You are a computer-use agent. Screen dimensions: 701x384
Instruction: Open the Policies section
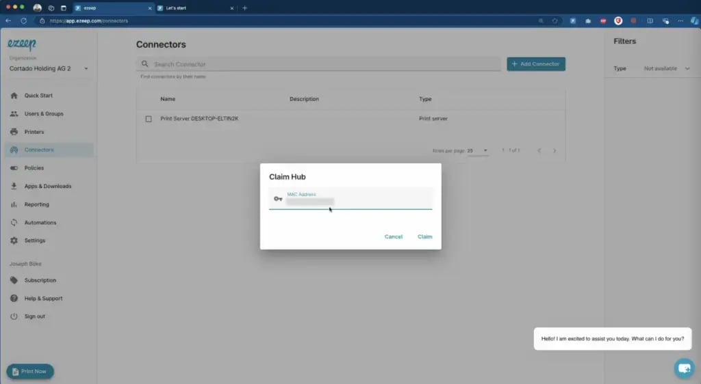tap(34, 168)
